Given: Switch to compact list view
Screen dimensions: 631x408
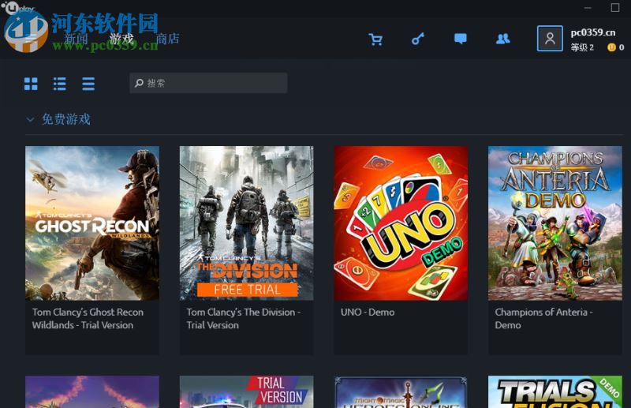Looking at the screenshot, I should pyautogui.click(x=88, y=84).
